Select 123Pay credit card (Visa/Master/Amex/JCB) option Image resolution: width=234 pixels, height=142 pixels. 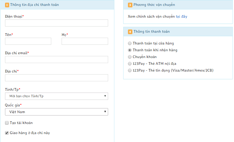[x=130, y=70]
